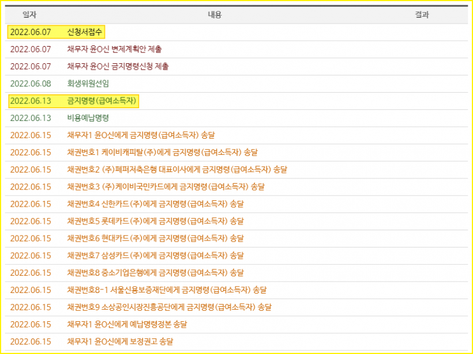
Task: Click date in 삼성카드(주) row
Action: click(x=31, y=255)
